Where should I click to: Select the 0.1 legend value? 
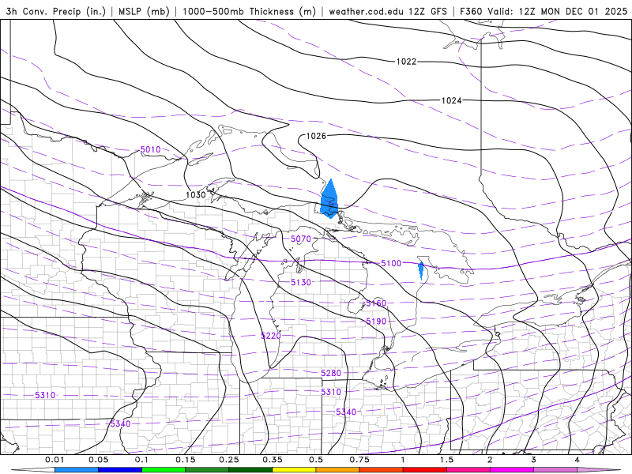pyautogui.click(x=141, y=460)
